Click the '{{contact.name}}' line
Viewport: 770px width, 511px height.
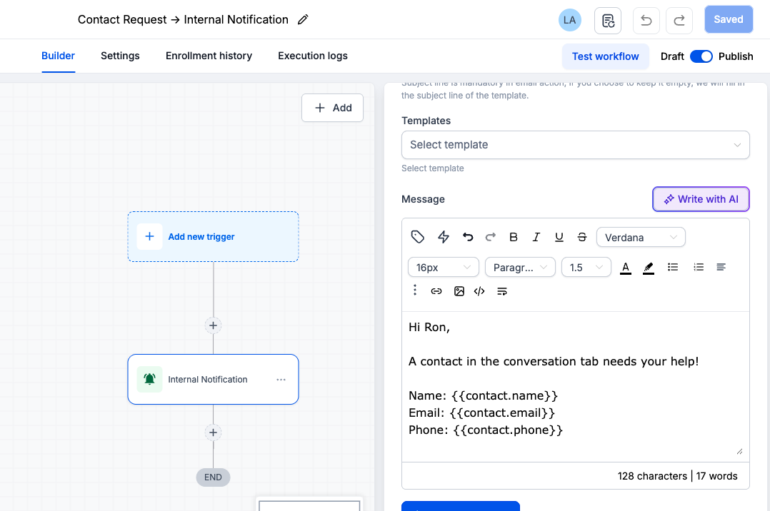point(483,395)
